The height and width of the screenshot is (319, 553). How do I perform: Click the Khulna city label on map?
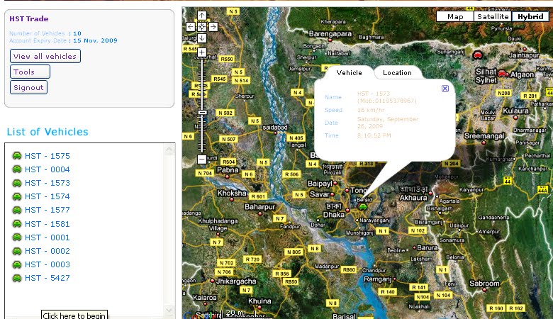259,301
